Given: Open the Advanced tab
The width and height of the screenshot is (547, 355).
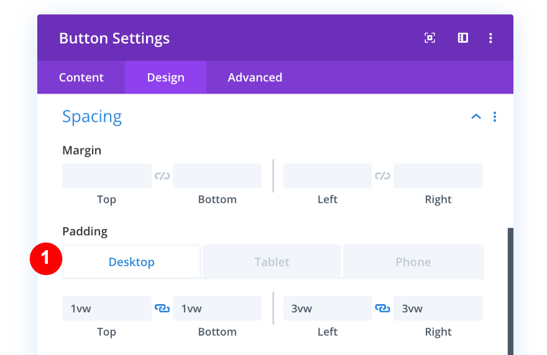Looking at the screenshot, I should tap(255, 78).
